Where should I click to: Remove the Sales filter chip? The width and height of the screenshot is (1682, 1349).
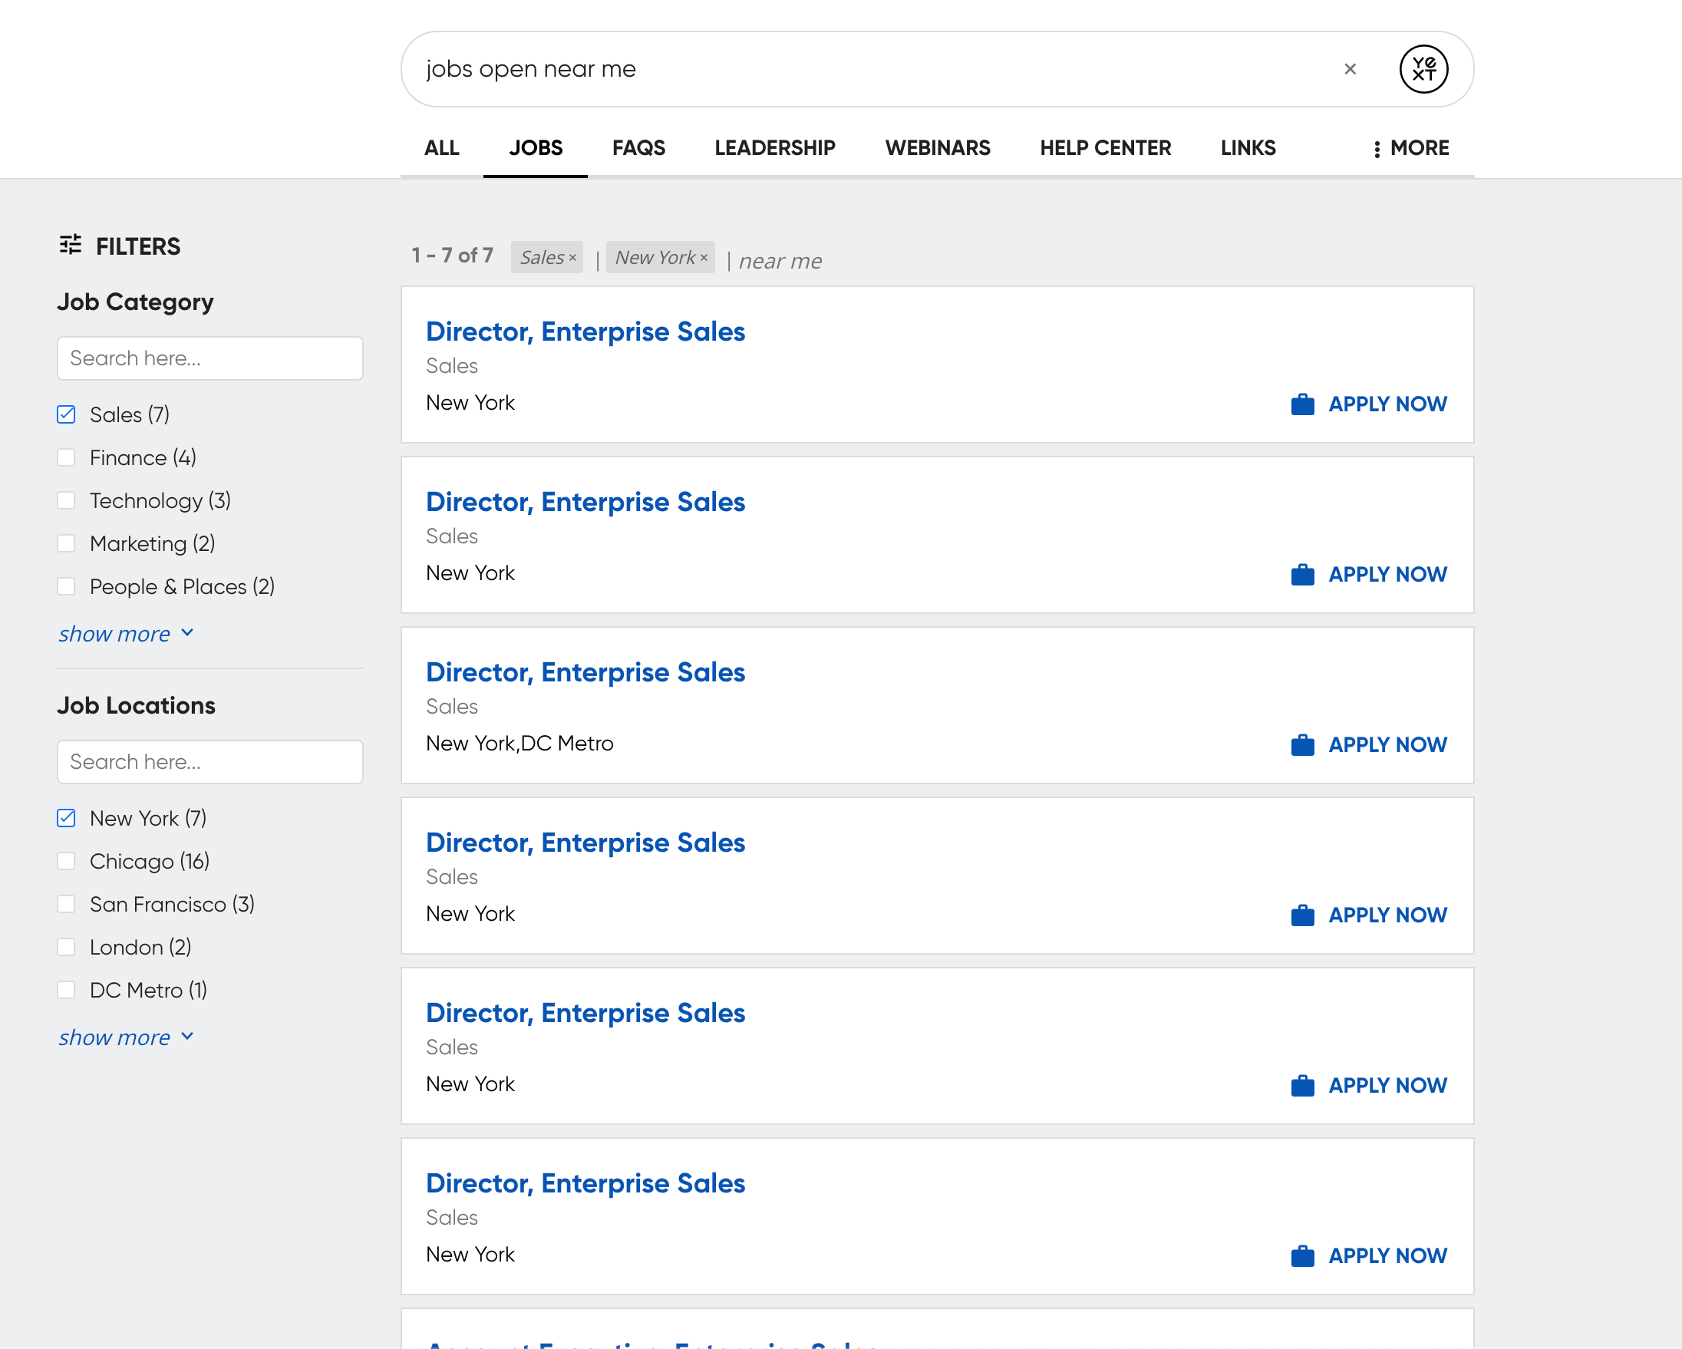[x=572, y=258]
